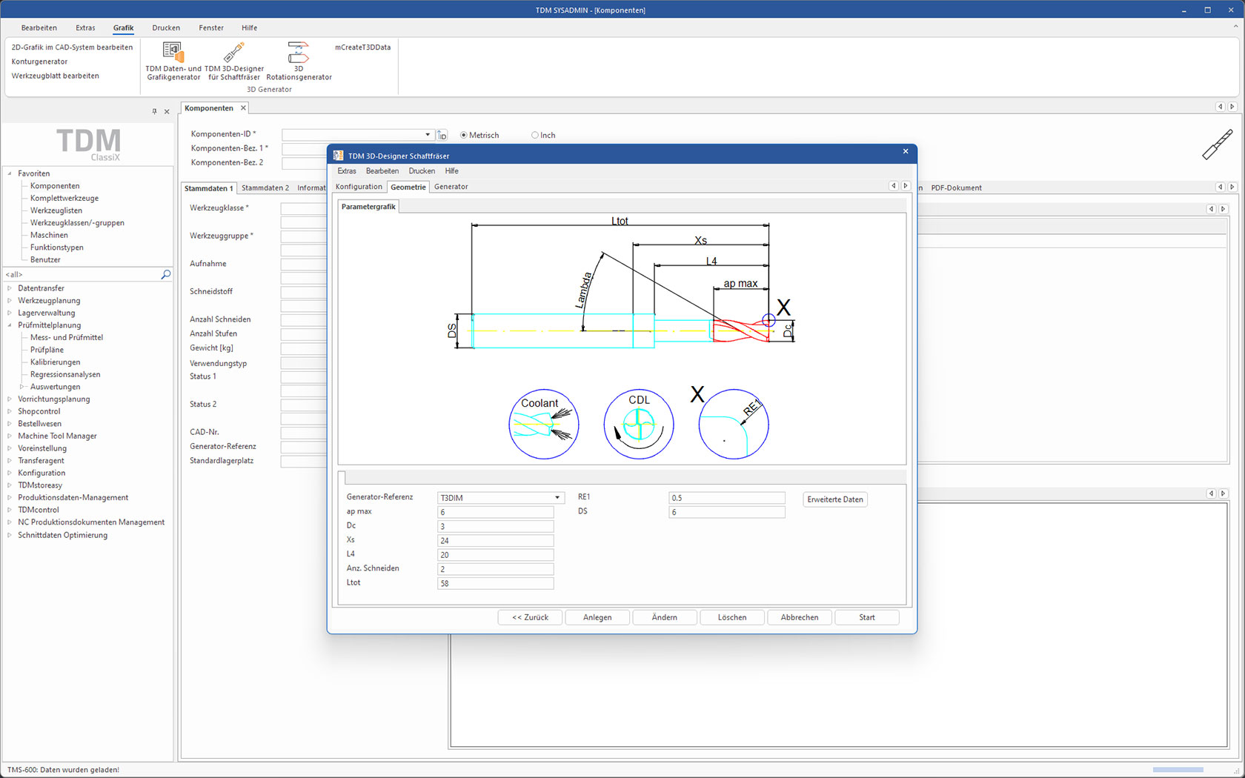Viewport: 1245px width, 778px height.
Task: Click the Start button
Action: [x=867, y=617]
